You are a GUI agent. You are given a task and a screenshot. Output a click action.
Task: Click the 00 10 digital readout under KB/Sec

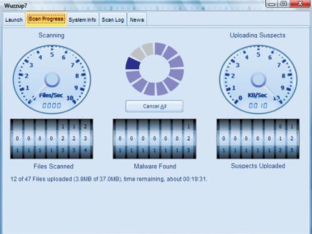click(x=258, y=105)
